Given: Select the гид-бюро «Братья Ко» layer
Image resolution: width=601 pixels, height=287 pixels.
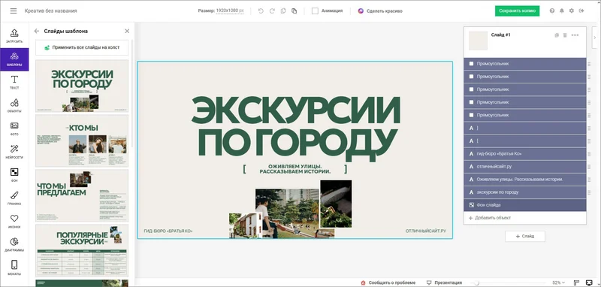Looking at the screenshot, I should pos(524,154).
